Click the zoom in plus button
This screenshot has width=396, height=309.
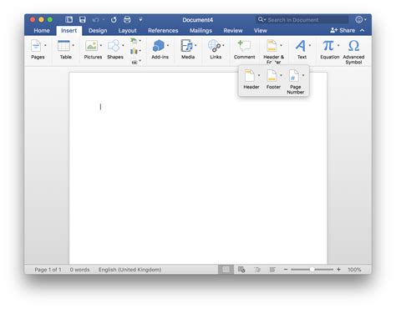tap(338, 270)
